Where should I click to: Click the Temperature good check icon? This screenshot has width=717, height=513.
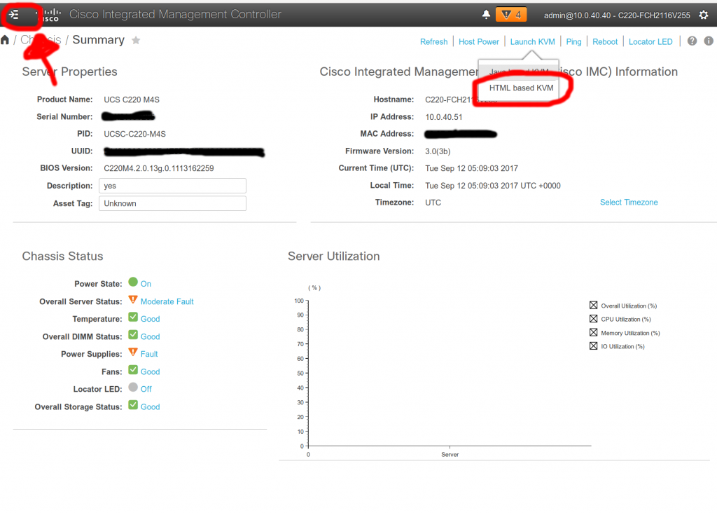coord(133,317)
